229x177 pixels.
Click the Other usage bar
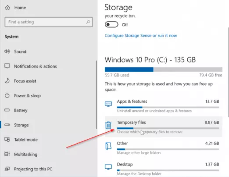(x=168, y=149)
